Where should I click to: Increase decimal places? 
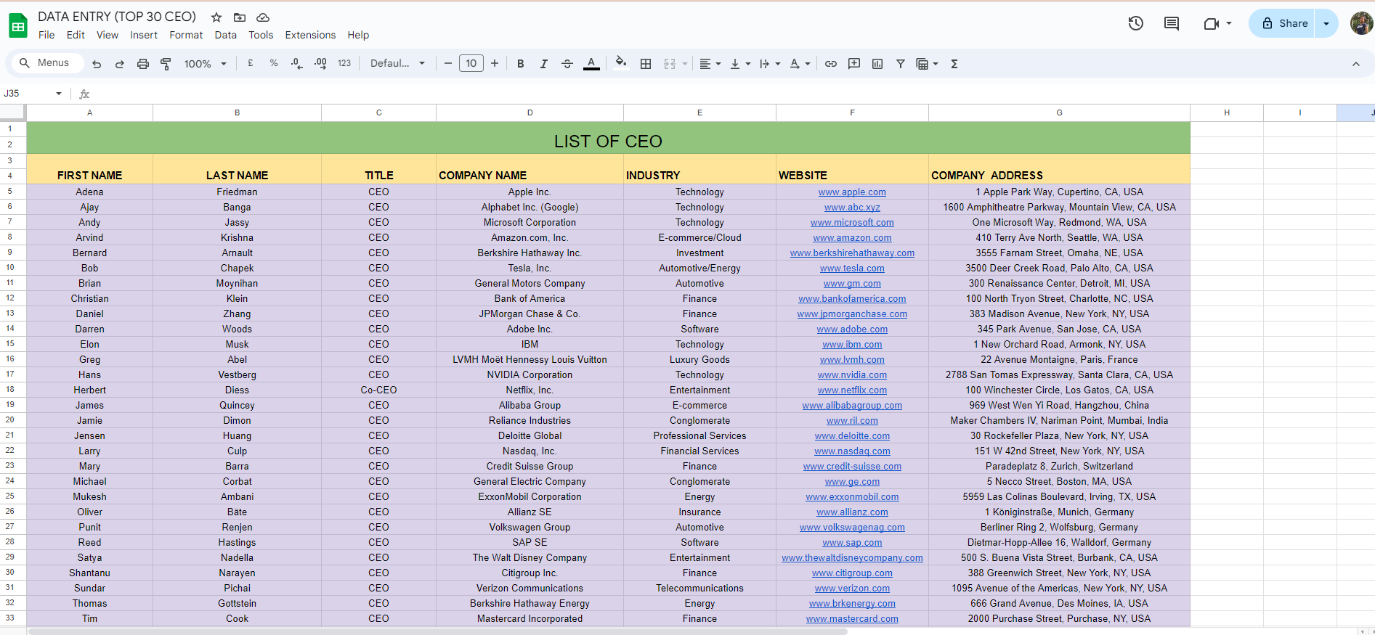click(320, 64)
